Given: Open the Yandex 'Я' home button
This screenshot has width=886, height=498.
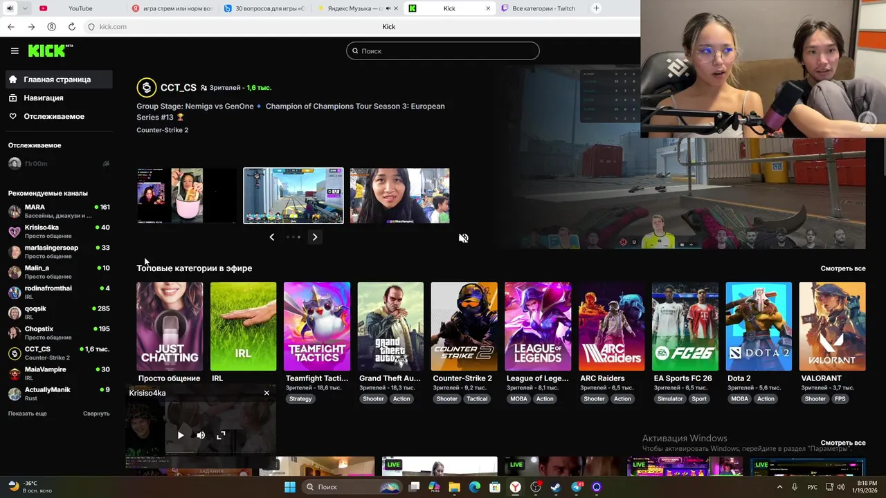Looking at the screenshot, I should tap(51, 26).
